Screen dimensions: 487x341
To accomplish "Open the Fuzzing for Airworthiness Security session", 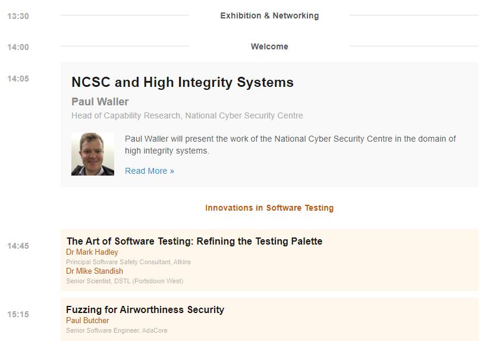I will coord(145,309).
